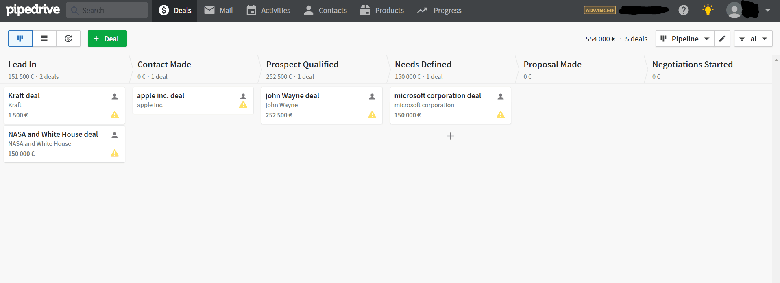Open the microsoft corporation deal card
This screenshot has width=780, height=283.
pyautogui.click(x=451, y=106)
